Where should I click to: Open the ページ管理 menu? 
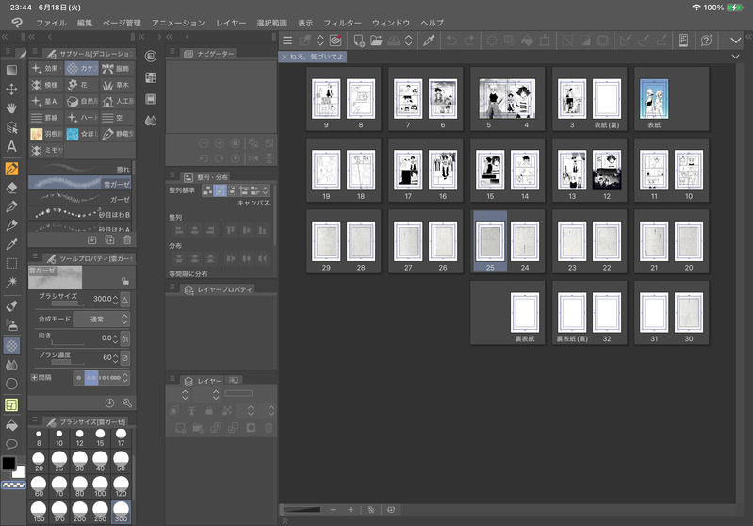pos(121,22)
